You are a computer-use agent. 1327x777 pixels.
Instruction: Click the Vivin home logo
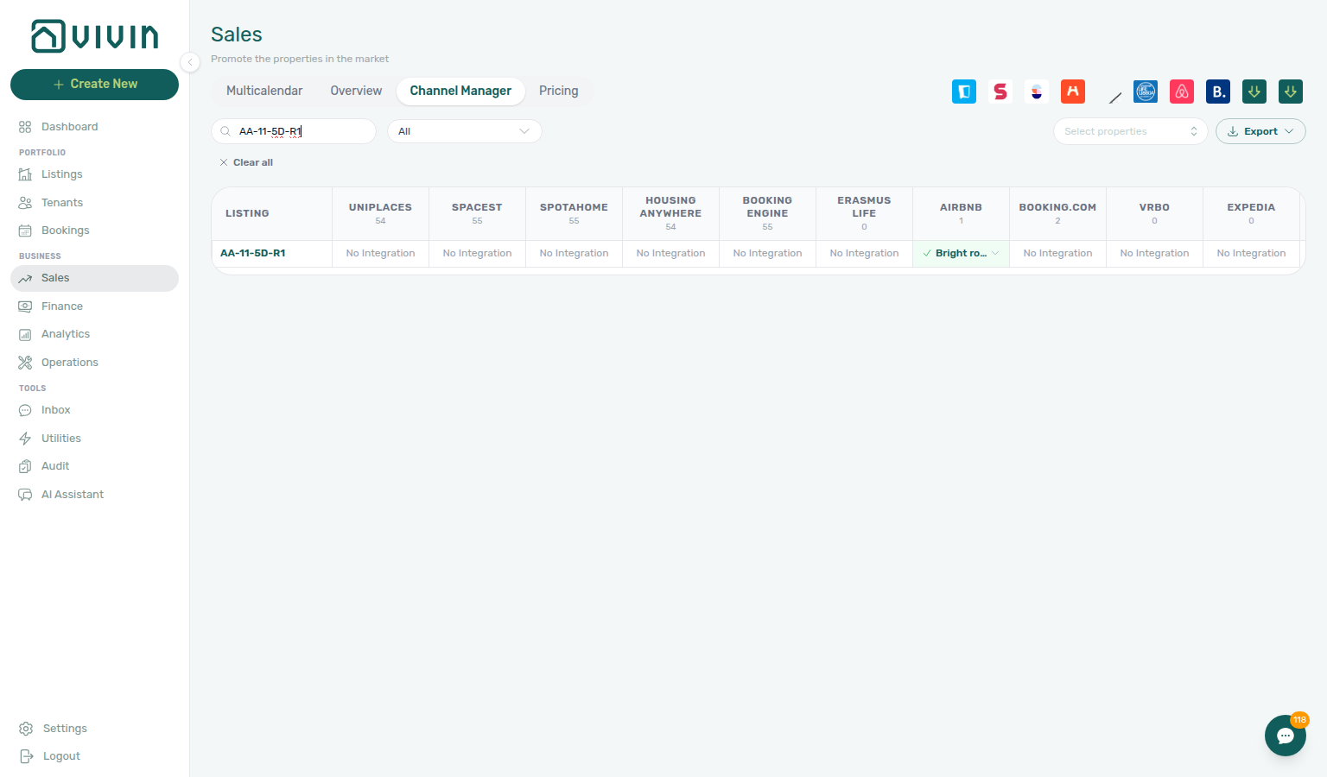(95, 36)
